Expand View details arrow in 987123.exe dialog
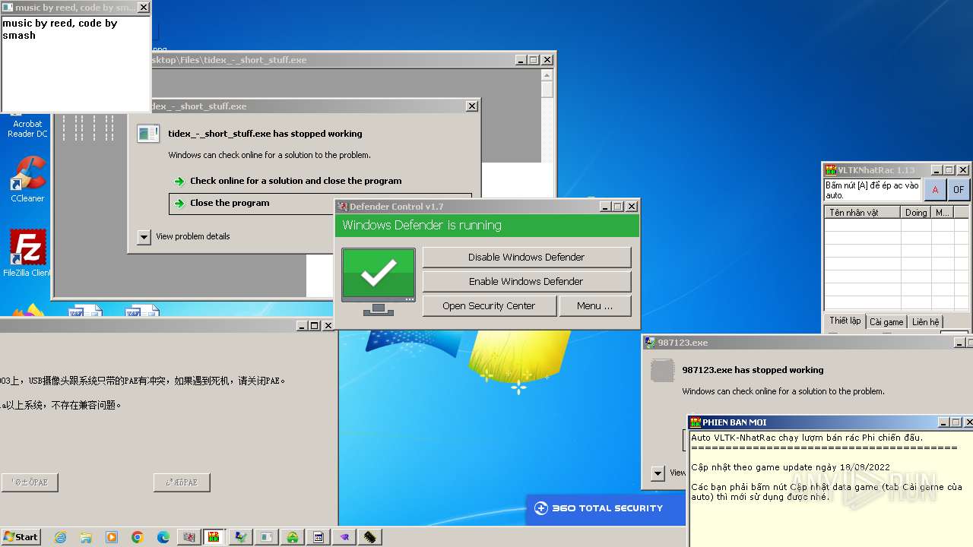Image resolution: width=973 pixels, height=547 pixels. 658,473
